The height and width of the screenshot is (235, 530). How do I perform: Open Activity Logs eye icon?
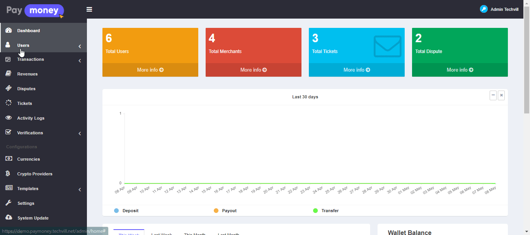coord(9,118)
